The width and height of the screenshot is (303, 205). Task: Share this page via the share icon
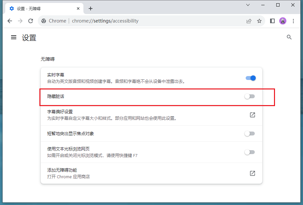(x=249, y=21)
